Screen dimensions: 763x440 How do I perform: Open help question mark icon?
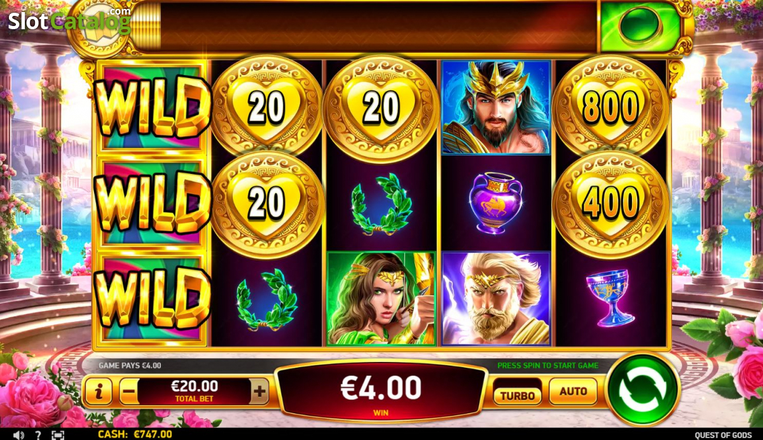coord(38,434)
